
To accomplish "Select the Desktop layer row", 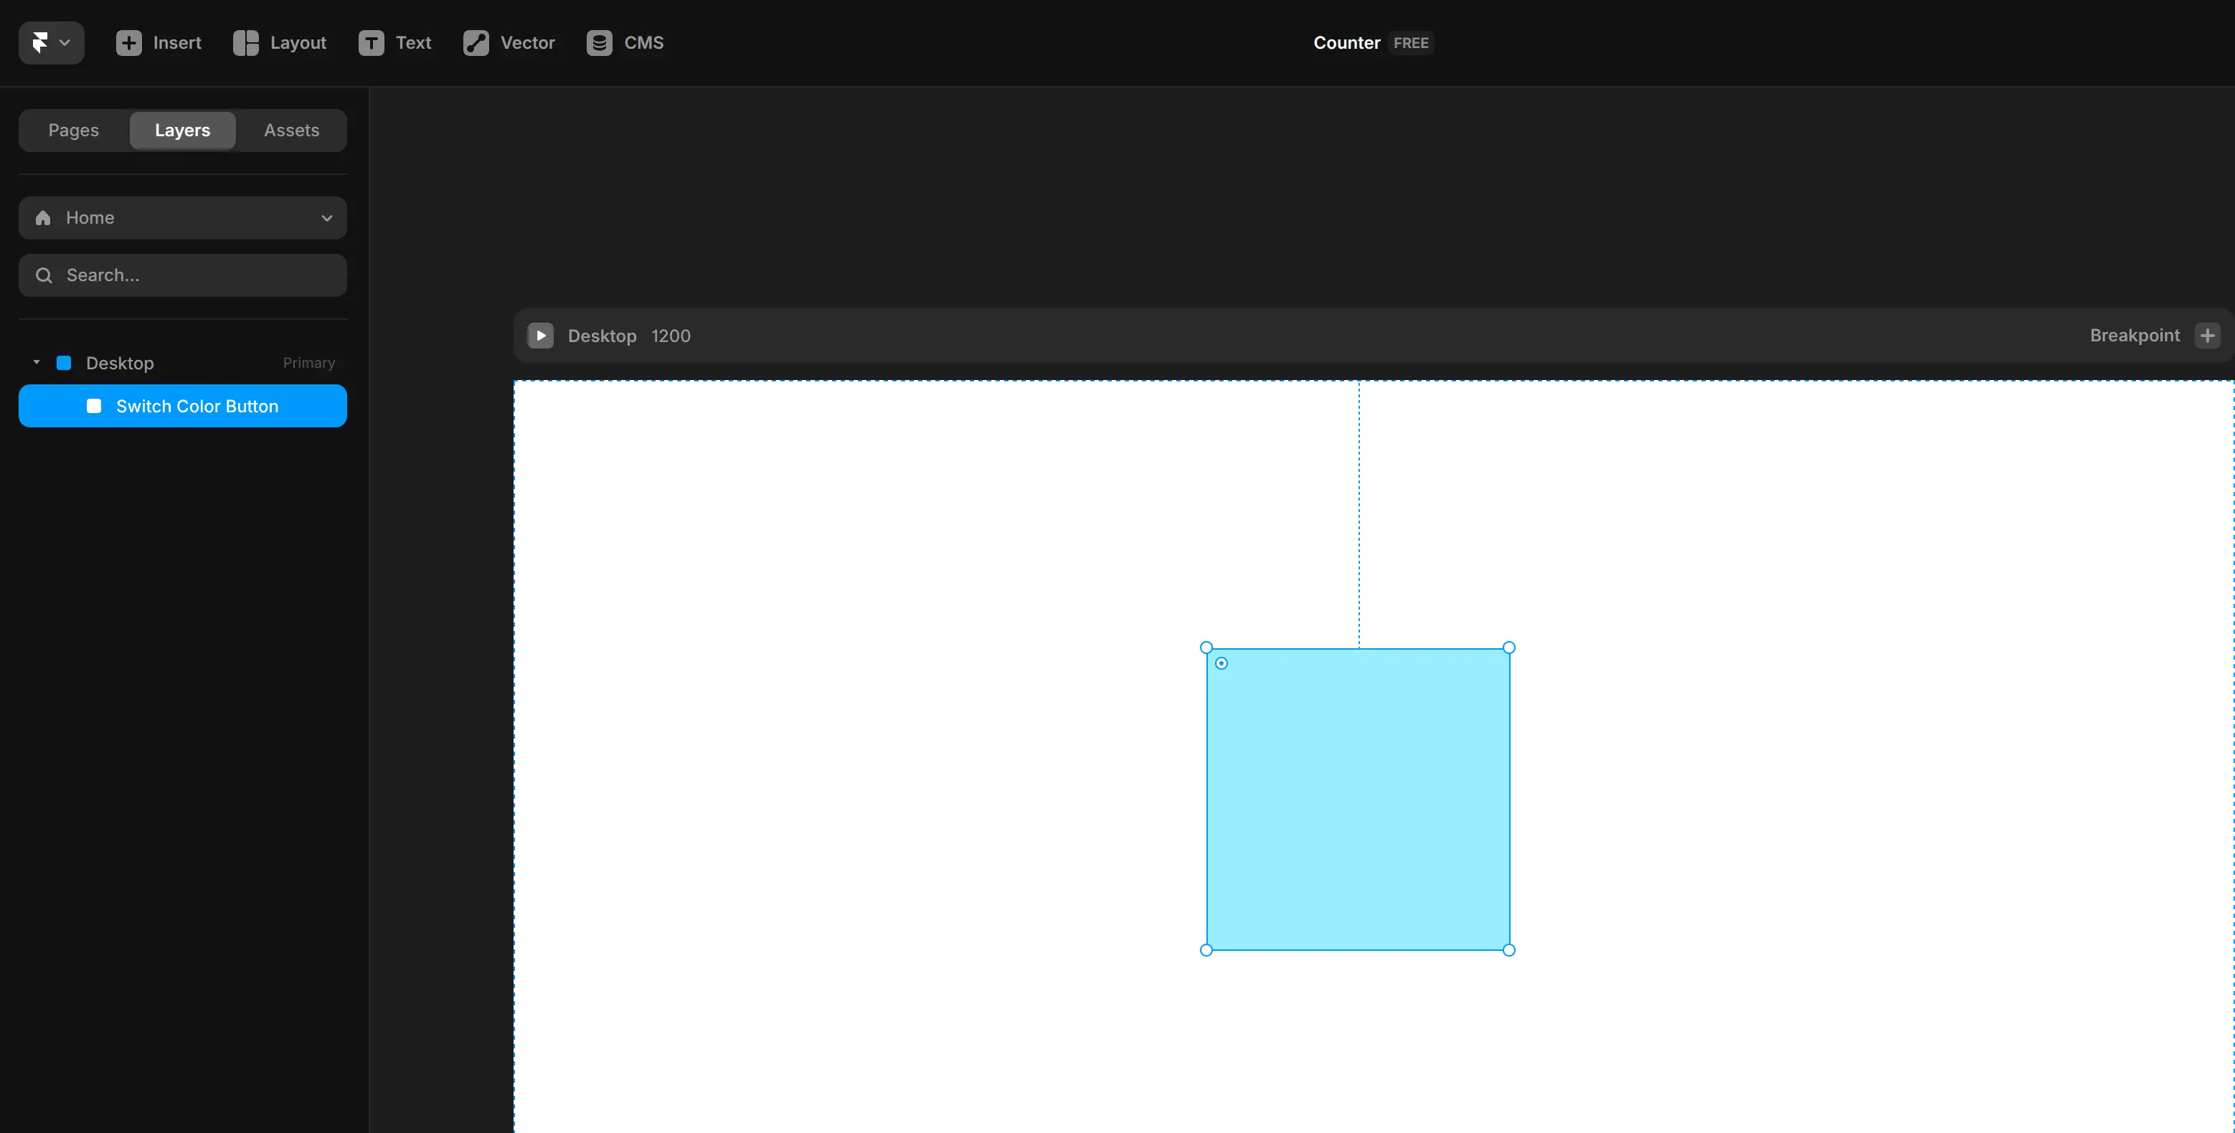I will click(182, 363).
